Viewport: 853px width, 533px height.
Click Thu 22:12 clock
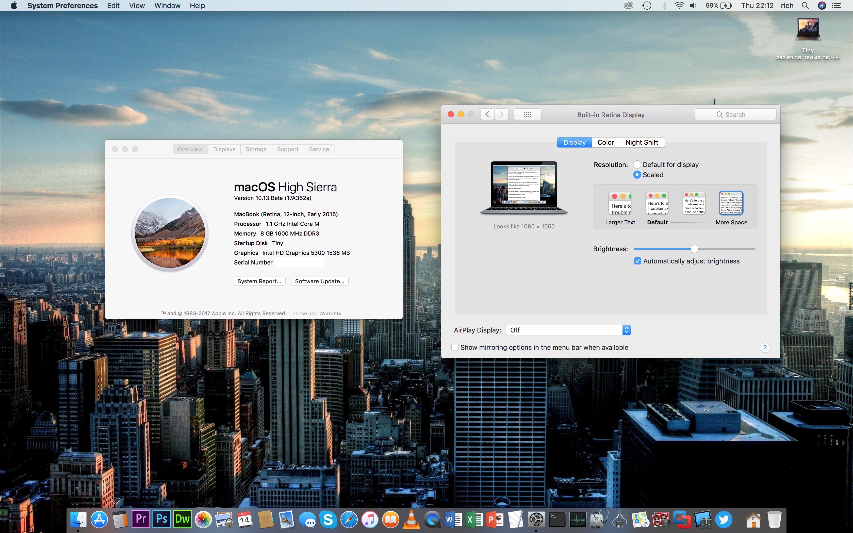click(x=757, y=6)
